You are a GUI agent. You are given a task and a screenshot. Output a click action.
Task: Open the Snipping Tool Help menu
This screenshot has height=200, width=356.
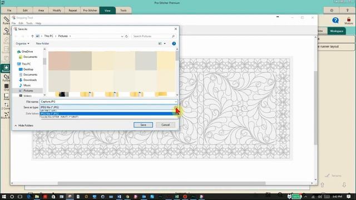click(x=38, y=23)
